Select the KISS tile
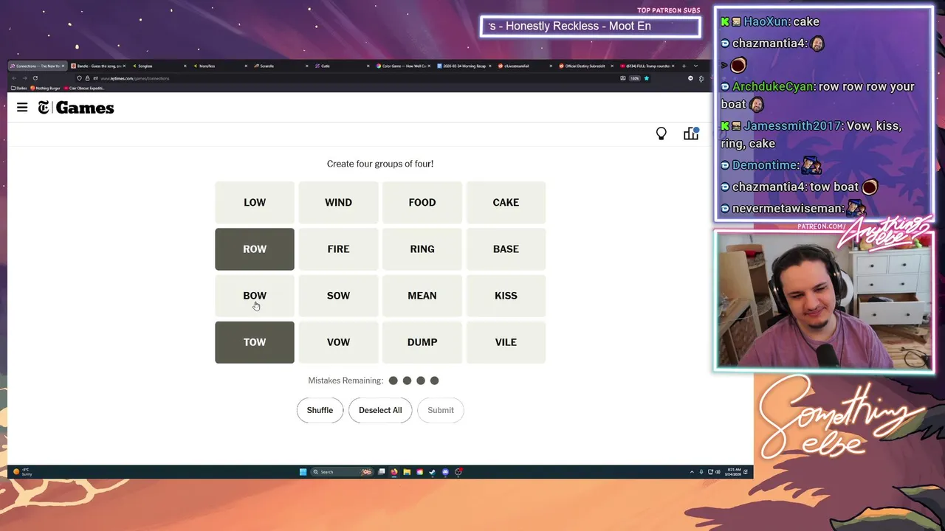The height and width of the screenshot is (531, 945). coord(506,296)
